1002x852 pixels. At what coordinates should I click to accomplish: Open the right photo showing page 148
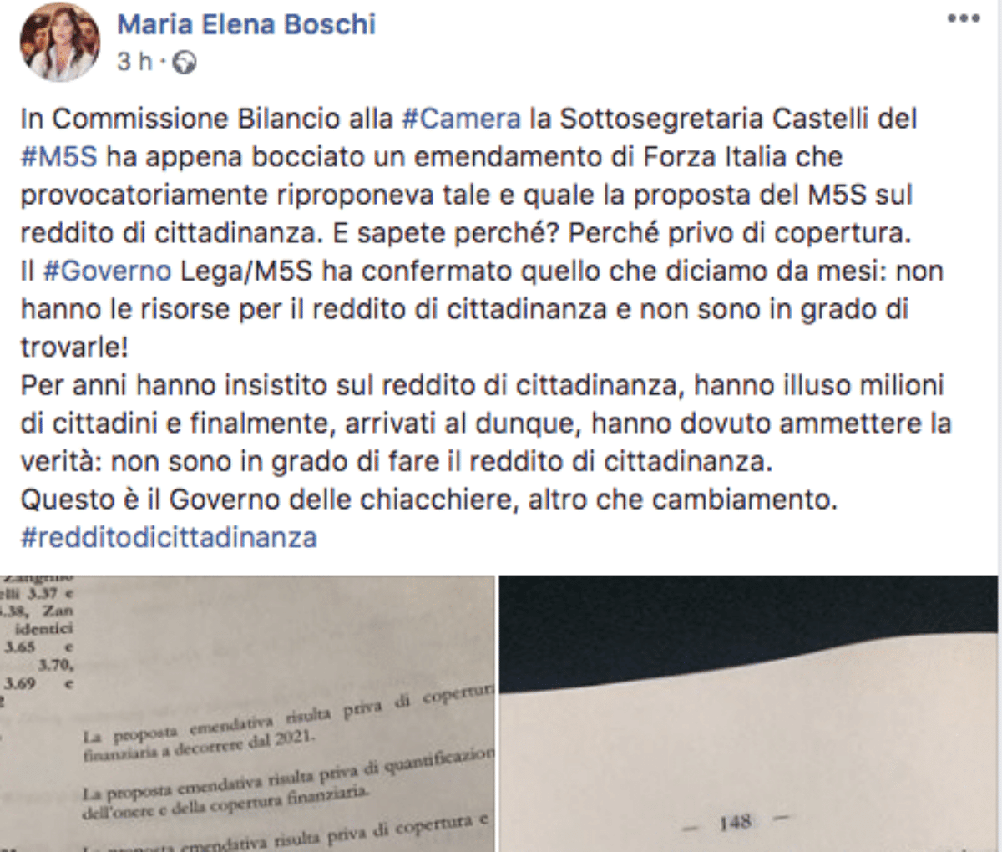click(750, 713)
